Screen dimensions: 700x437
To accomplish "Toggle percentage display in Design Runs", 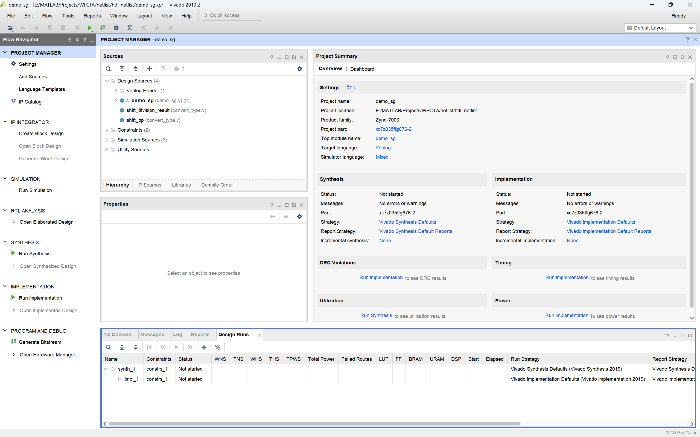I will point(218,347).
